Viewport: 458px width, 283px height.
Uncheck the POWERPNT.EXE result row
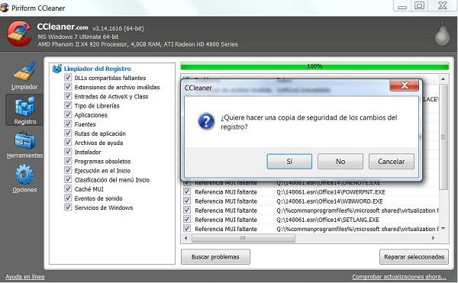(187, 191)
